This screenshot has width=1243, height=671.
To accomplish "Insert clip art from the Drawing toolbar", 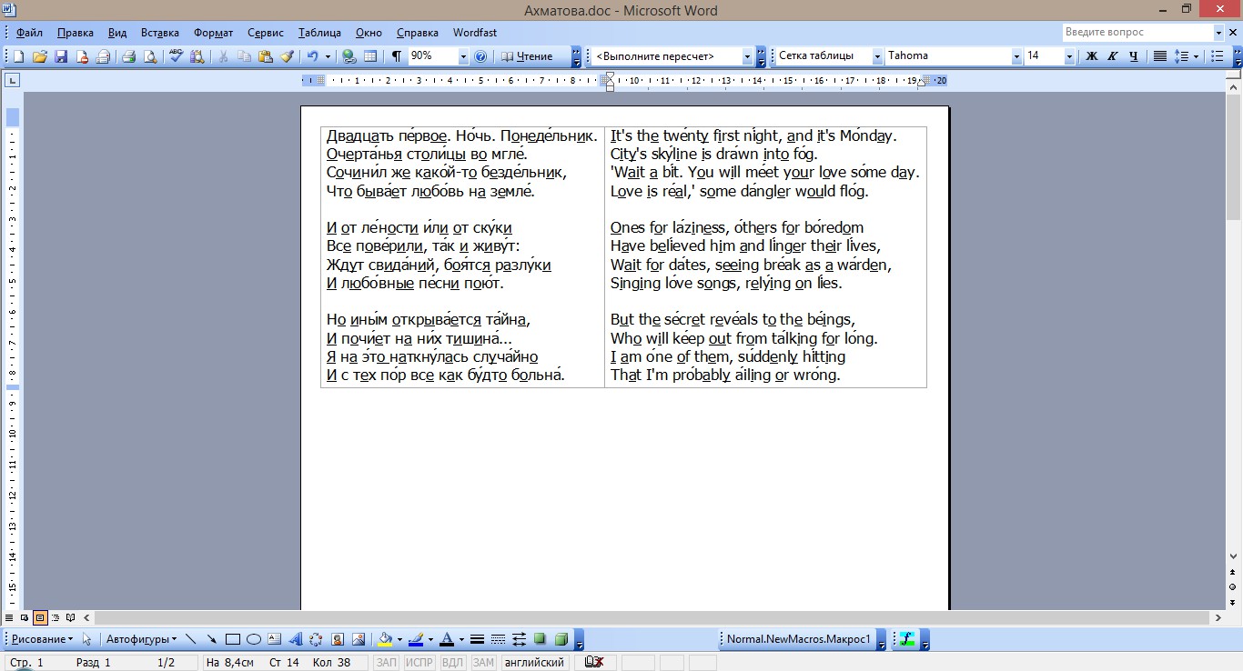I will [x=338, y=639].
